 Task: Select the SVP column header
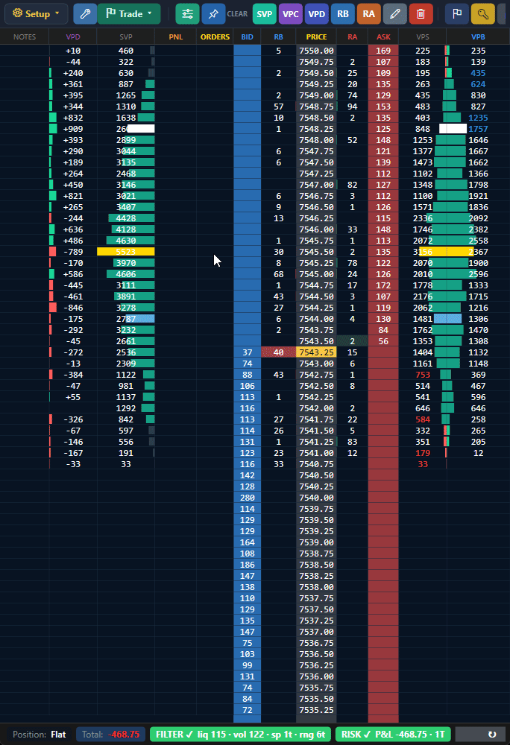[126, 37]
